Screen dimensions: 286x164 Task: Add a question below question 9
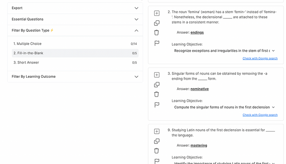point(157,132)
